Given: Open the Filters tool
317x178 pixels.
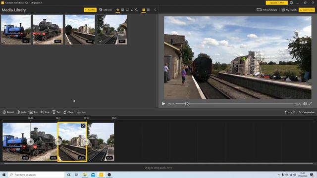Looking at the screenshot, I should [x=68, y=112].
